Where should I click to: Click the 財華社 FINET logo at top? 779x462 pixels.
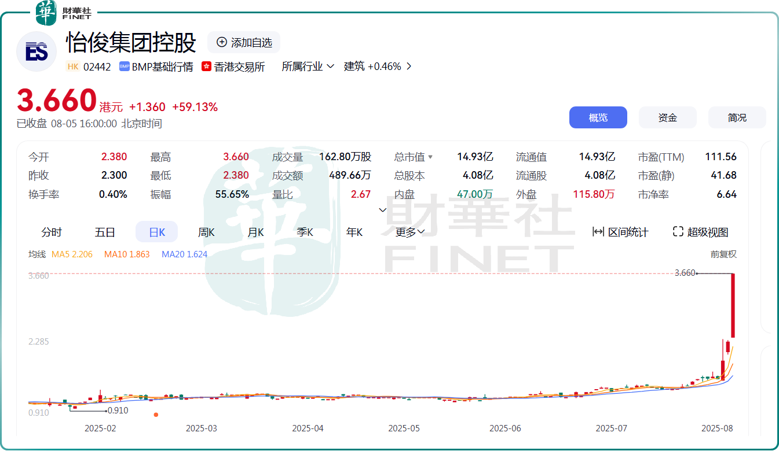coord(63,13)
